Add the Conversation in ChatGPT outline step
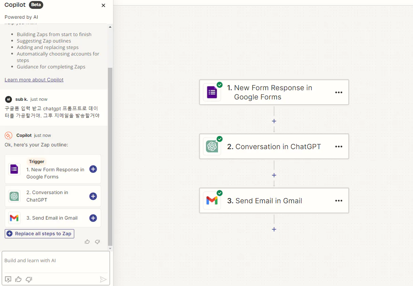The image size is (413, 286). (x=93, y=196)
